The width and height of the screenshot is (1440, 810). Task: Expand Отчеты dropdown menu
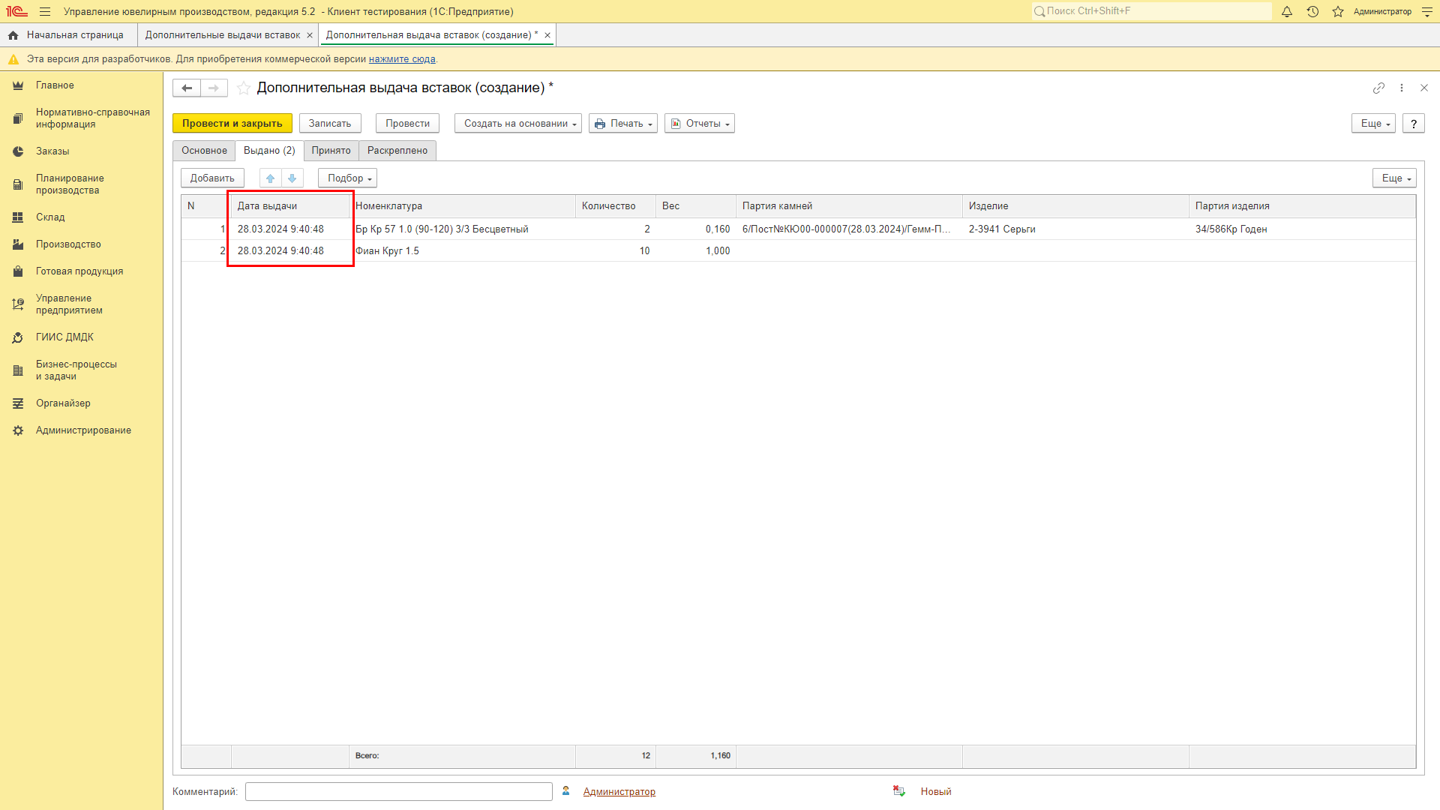700,124
